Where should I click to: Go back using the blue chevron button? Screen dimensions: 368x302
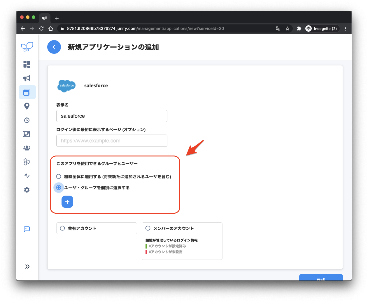[54, 47]
